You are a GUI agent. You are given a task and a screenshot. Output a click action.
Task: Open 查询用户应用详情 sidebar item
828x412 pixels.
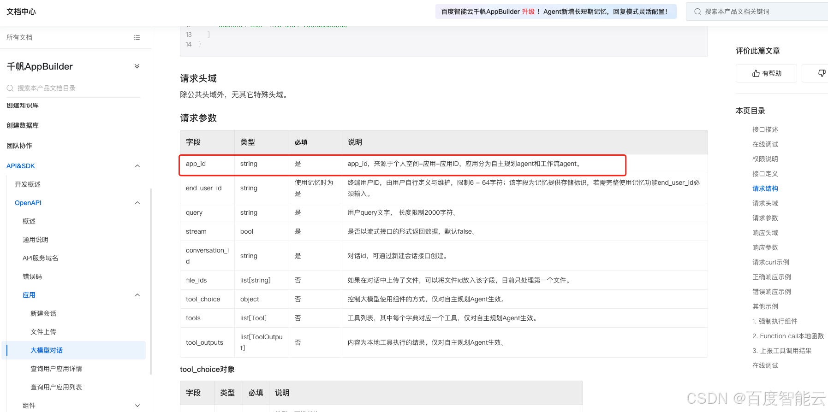(x=56, y=369)
